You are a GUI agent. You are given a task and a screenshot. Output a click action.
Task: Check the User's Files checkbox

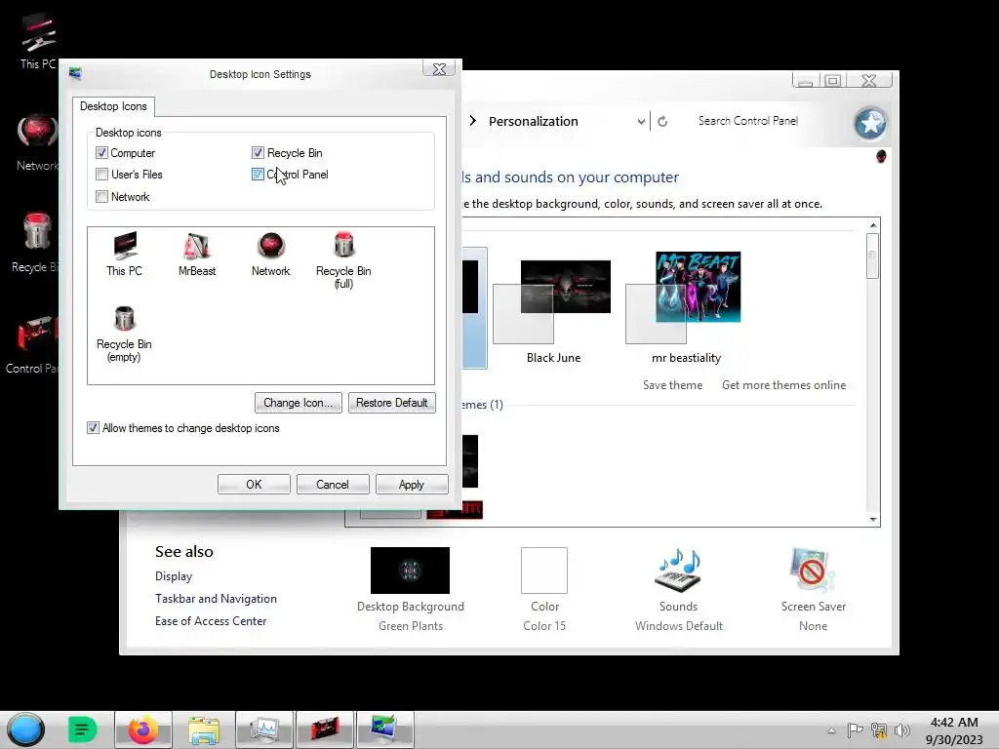click(x=101, y=174)
